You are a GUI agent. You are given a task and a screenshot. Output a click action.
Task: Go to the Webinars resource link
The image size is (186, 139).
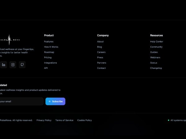155,57
